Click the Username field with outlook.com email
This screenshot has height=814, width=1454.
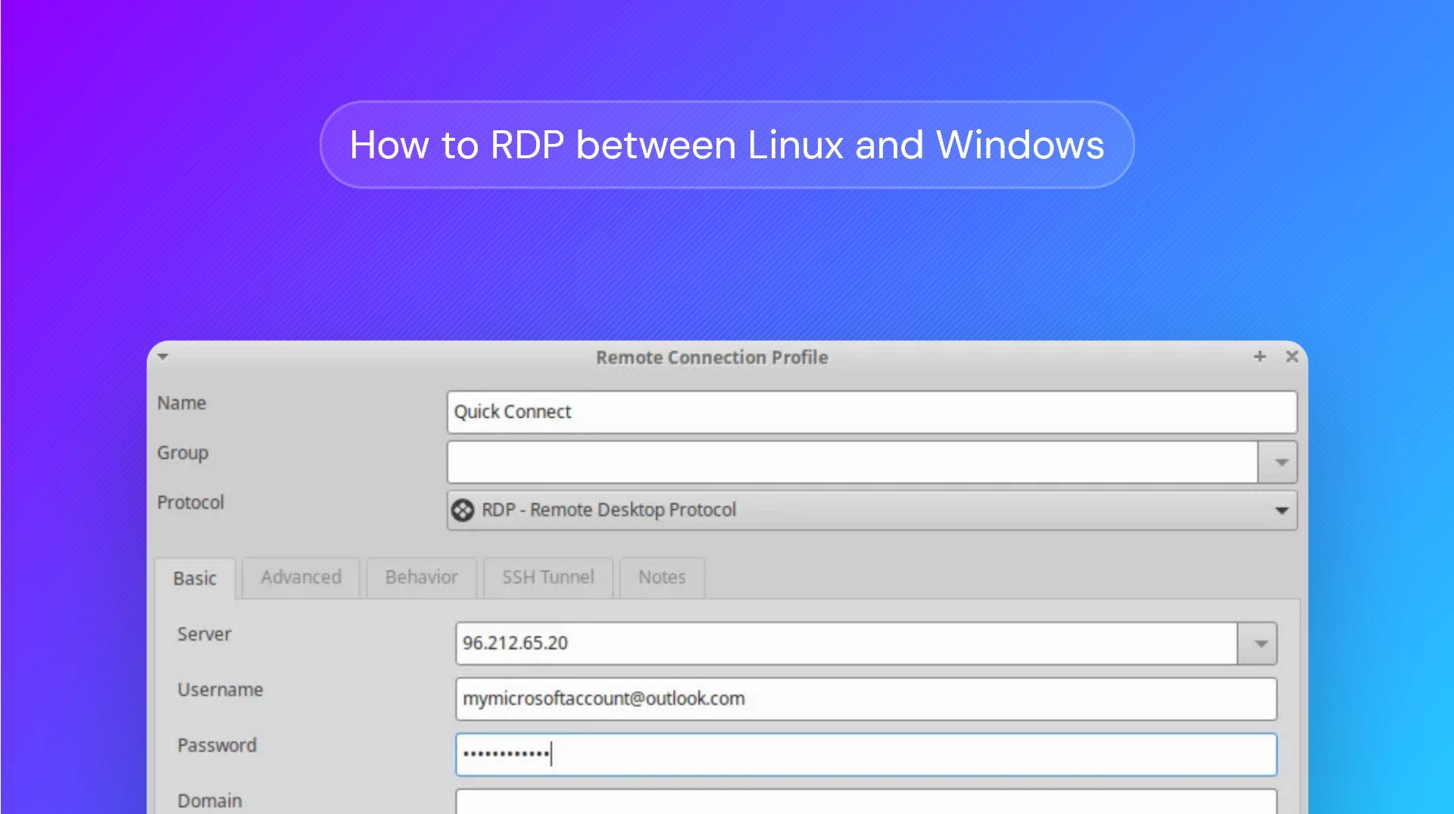(866, 699)
